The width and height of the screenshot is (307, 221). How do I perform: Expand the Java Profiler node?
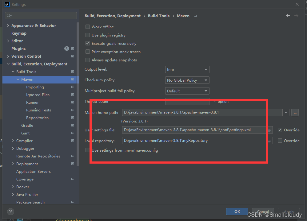13,194
